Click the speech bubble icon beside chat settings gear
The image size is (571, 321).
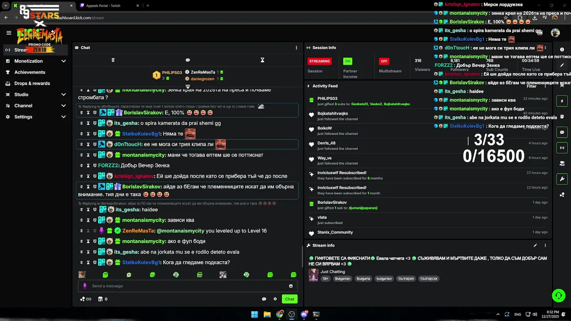(264, 299)
